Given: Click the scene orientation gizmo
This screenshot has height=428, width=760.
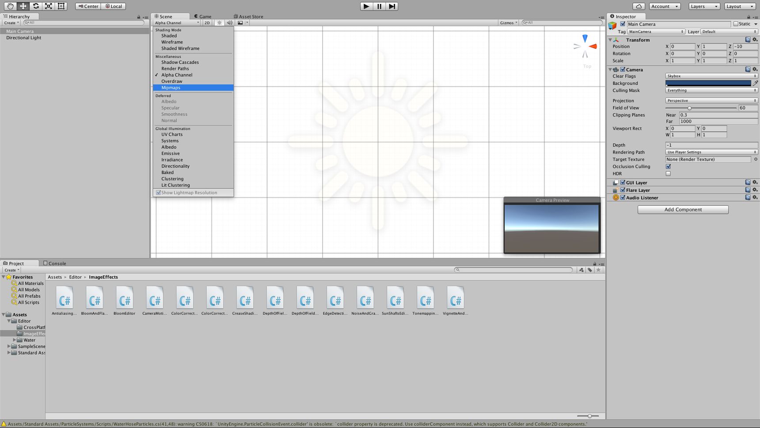Looking at the screenshot, I should tap(585, 46).
